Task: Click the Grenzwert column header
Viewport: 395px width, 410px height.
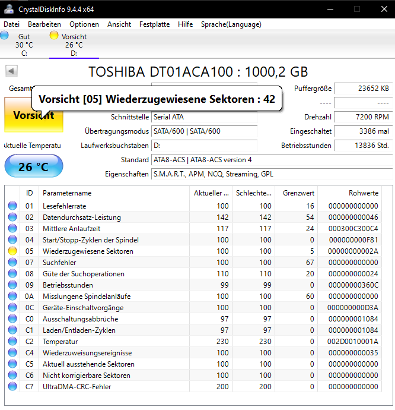Action: [297, 193]
